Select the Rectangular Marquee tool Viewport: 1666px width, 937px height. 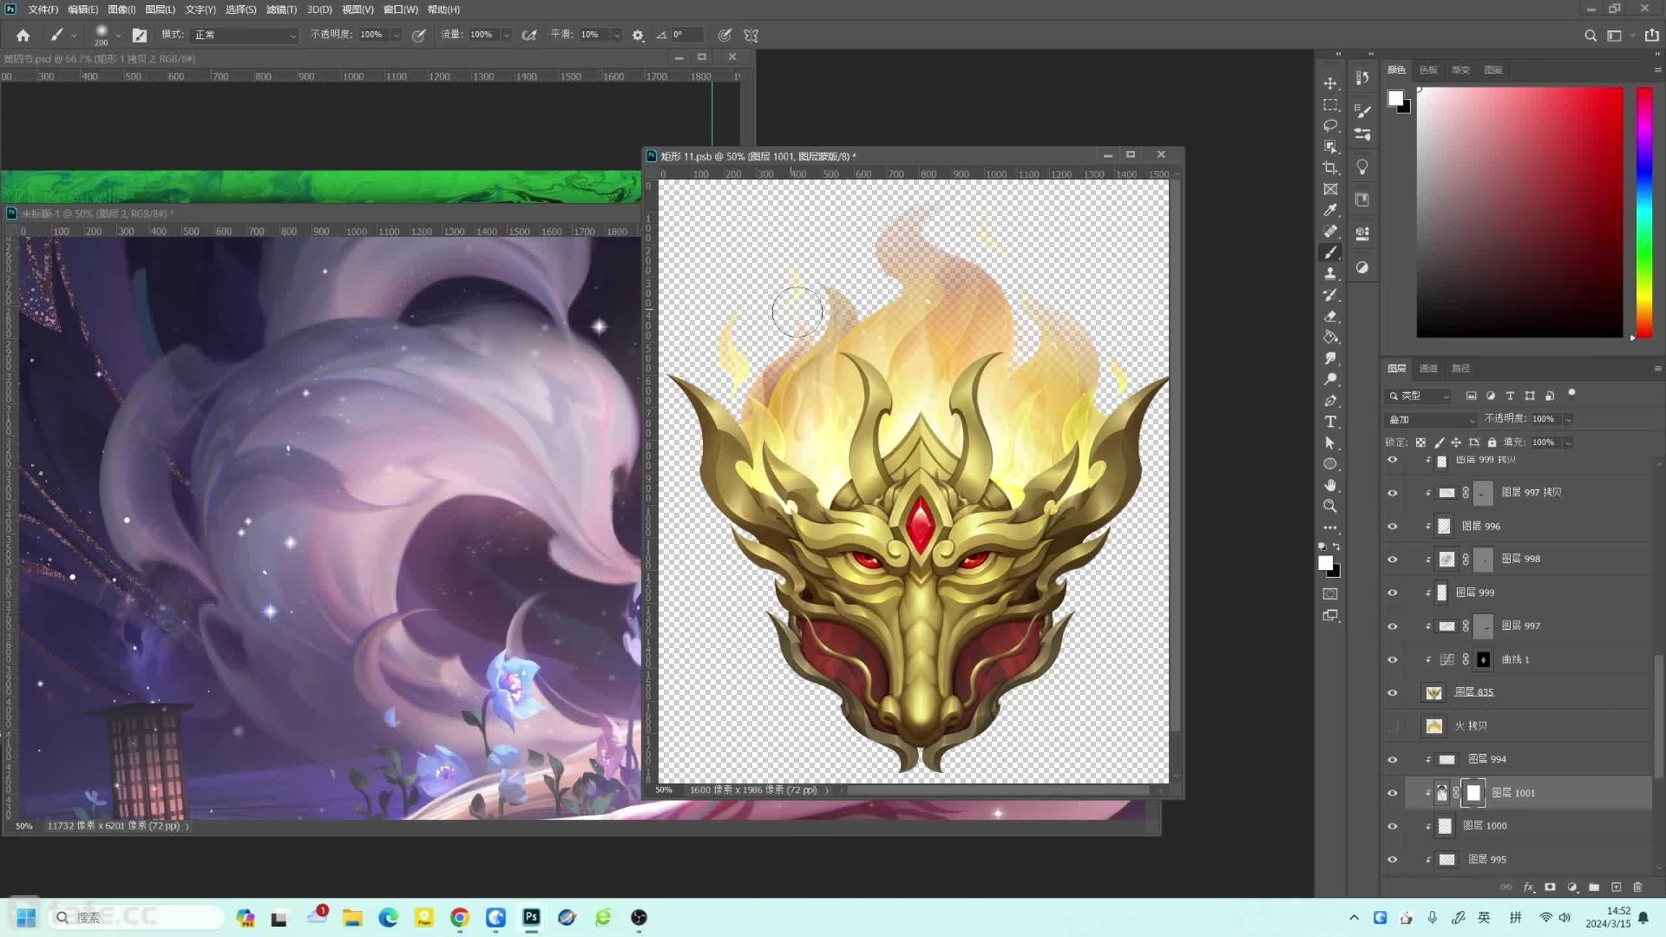coord(1330,105)
